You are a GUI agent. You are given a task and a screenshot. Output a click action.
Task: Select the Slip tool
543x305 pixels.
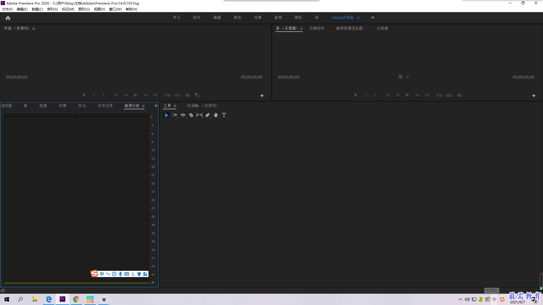point(199,115)
